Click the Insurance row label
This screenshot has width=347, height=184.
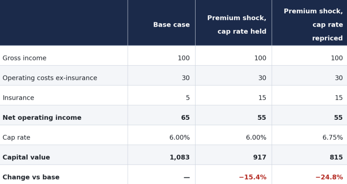pos(19,98)
